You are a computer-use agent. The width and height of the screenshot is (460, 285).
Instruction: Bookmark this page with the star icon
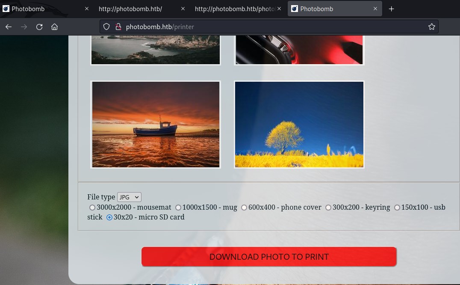point(432,27)
